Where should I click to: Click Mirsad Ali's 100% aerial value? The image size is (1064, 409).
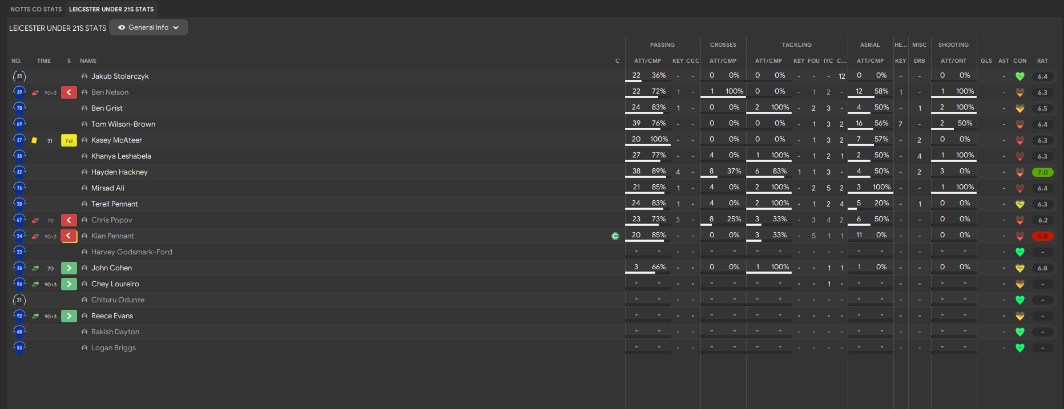coord(881,187)
